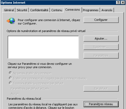Click the globe connection icon

tap(11, 21)
